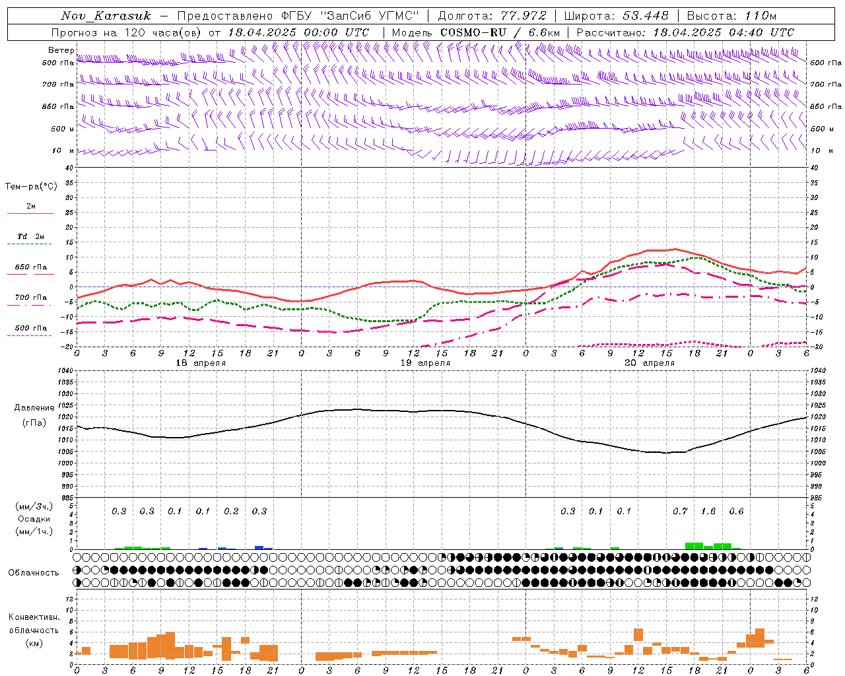This screenshot has width=845, height=676.
Task: Click the 0.6 precipitation amount value
Action: [x=736, y=511]
